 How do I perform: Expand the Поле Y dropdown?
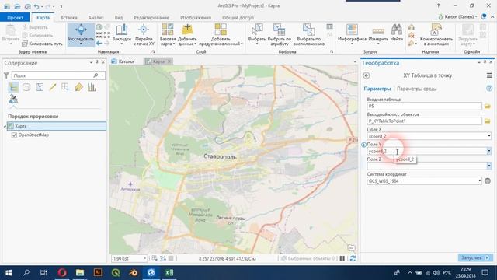pyautogui.click(x=488, y=151)
